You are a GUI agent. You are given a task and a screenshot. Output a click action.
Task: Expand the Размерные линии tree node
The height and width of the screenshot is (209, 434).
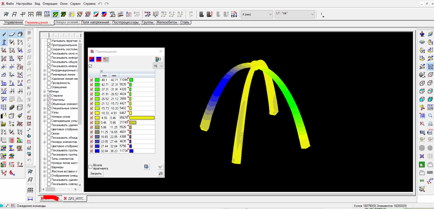click(x=44, y=75)
